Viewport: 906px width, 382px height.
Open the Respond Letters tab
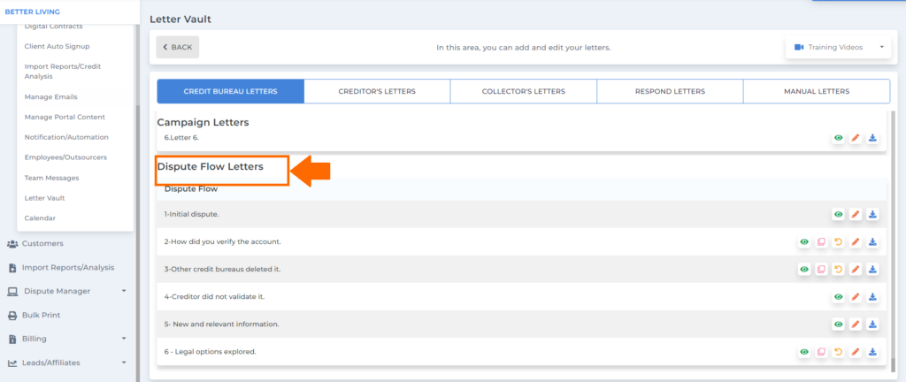coord(670,91)
